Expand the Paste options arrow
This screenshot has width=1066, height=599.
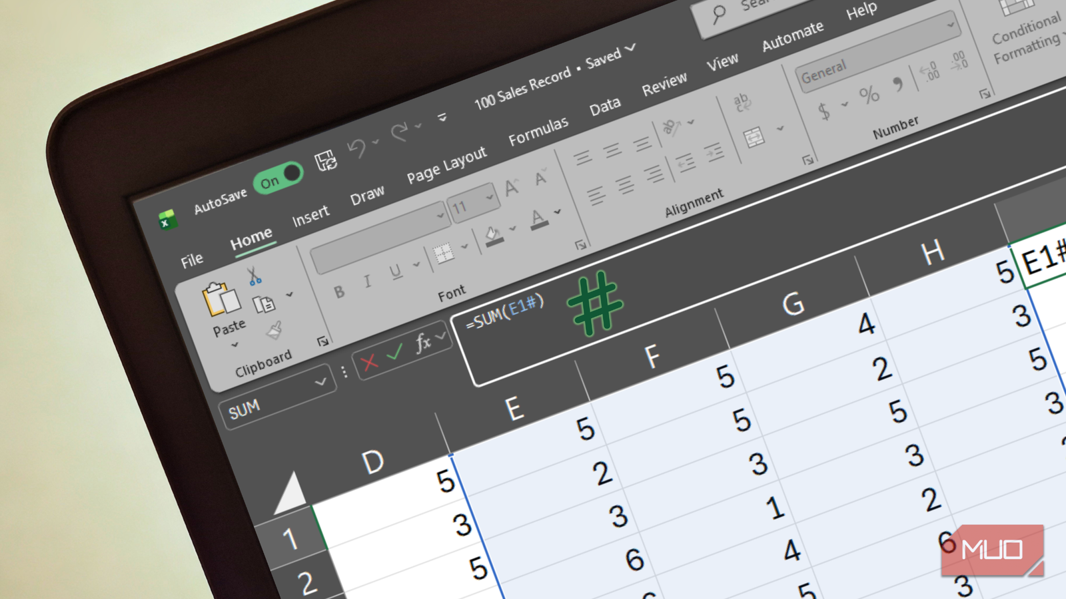click(x=235, y=345)
